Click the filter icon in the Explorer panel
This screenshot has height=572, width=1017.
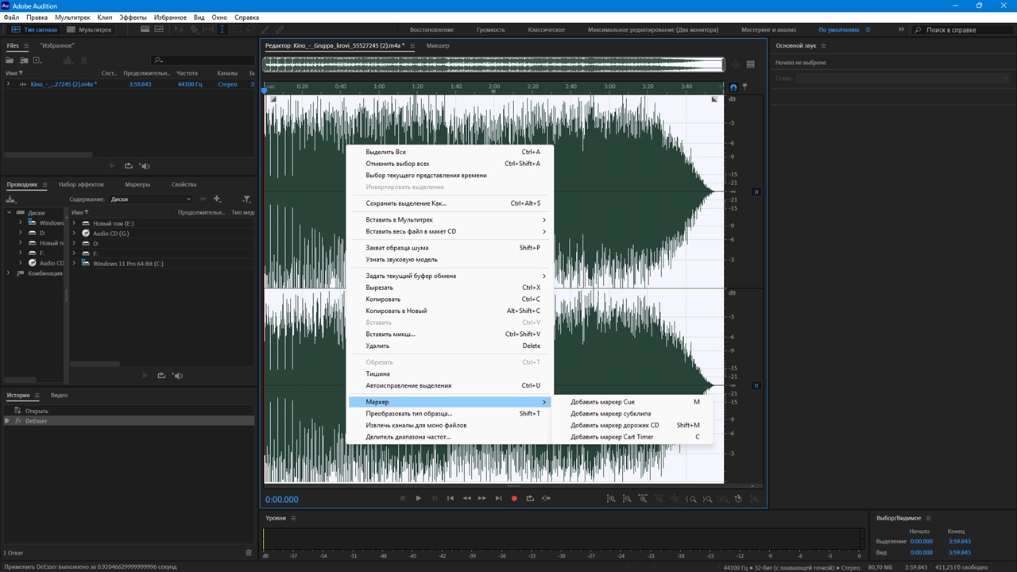coord(246,199)
